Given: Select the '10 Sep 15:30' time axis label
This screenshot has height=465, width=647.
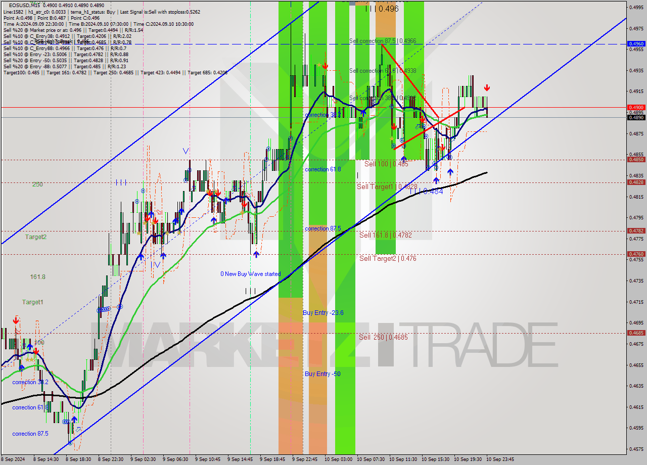Looking at the screenshot, I should tap(435, 459).
